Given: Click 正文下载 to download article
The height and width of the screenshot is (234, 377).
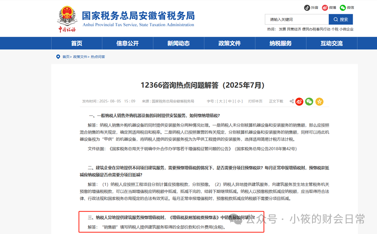Looking at the screenshot, I should pyautogui.click(x=276, y=101).
